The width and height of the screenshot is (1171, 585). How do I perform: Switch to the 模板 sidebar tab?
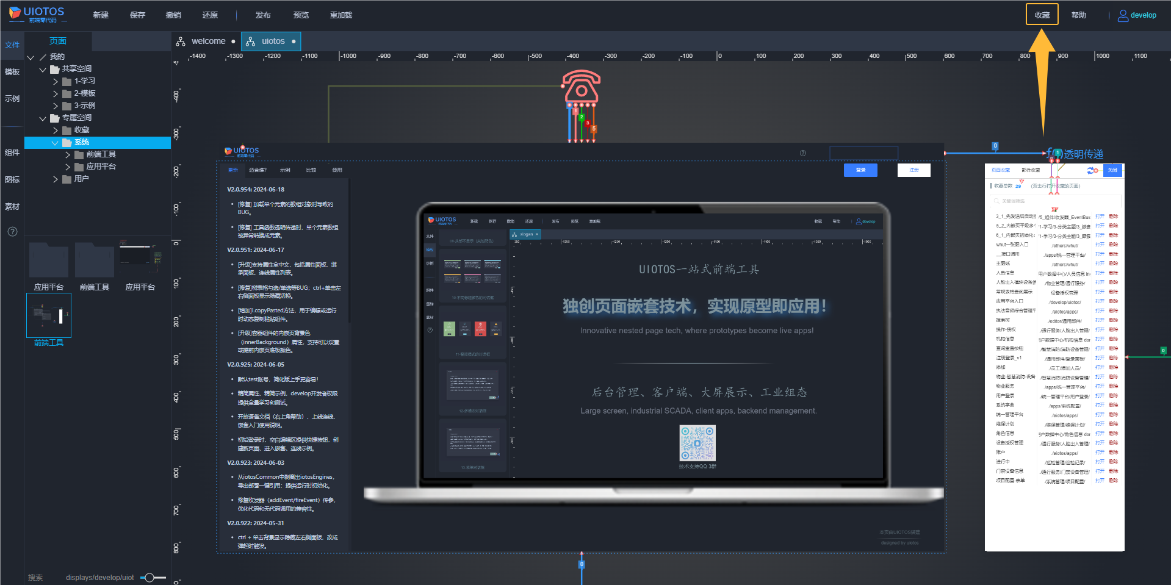point(12,72)
